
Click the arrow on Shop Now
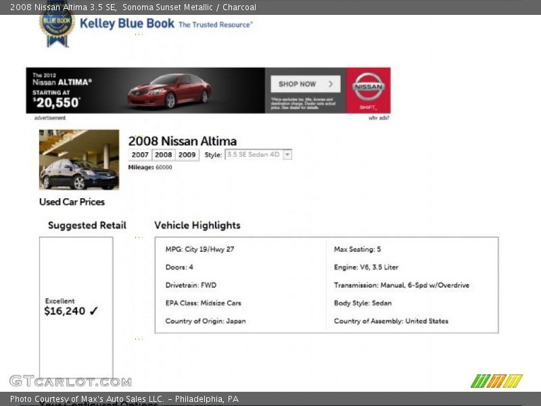click(331, 84)
